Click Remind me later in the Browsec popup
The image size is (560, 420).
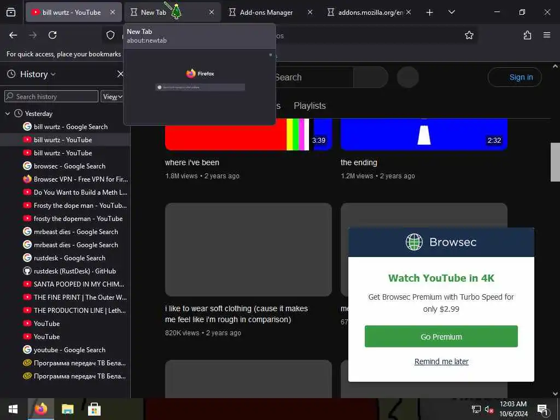click(441, 361)
